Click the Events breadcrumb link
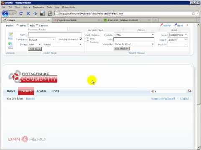Viewport: 201px width, 150px height. point(31,99)
